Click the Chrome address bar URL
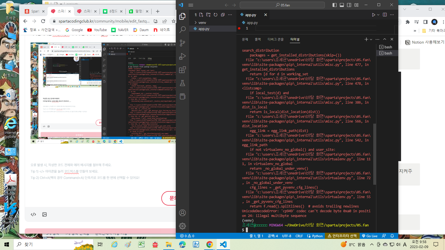This screenshot has height=250, width=445. [104, 21]
